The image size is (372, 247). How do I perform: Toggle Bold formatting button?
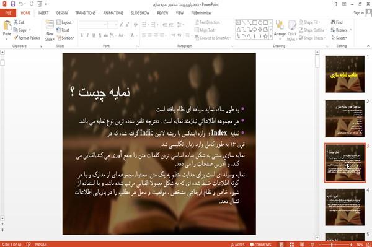tap(82, 35)
